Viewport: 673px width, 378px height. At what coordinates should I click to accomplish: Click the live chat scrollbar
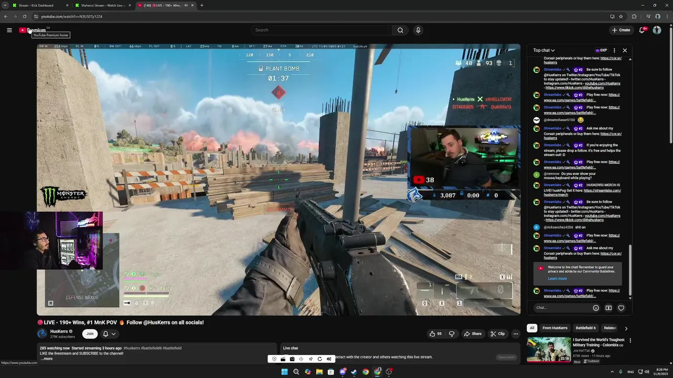630,270
